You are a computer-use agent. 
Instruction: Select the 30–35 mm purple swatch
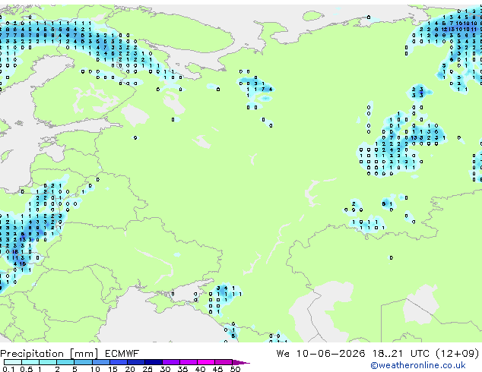click(170, 362)
